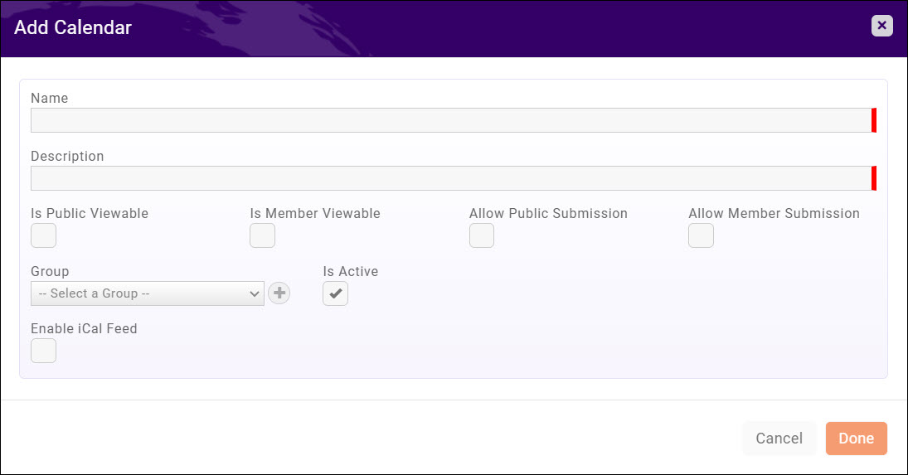Click the Enable iCal Feed label text
908x475 pixels.
tap(84, 328)
